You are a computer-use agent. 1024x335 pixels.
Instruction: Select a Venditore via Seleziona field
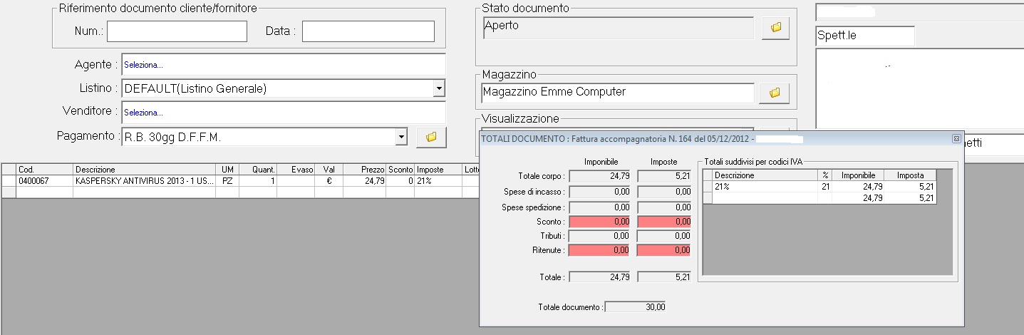[x=284, y=113]
